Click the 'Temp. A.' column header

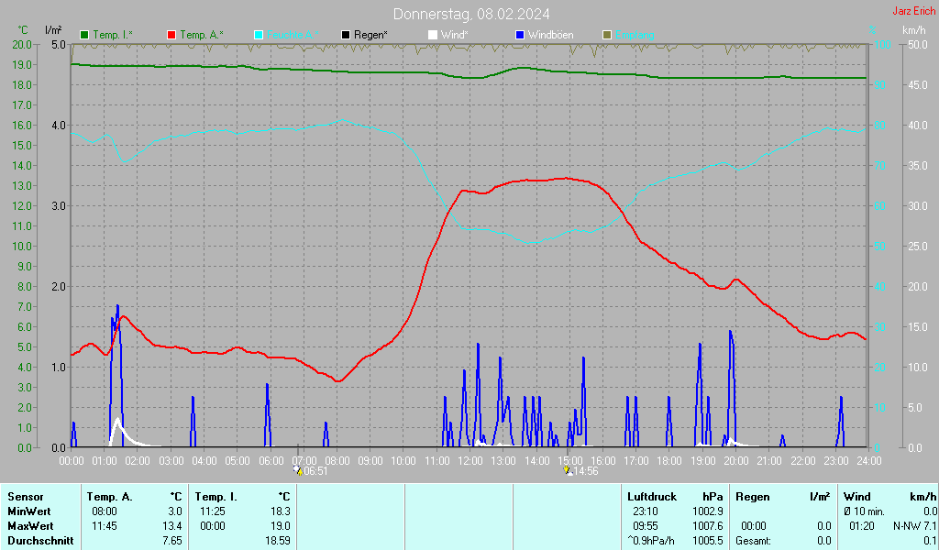(110, 497)
